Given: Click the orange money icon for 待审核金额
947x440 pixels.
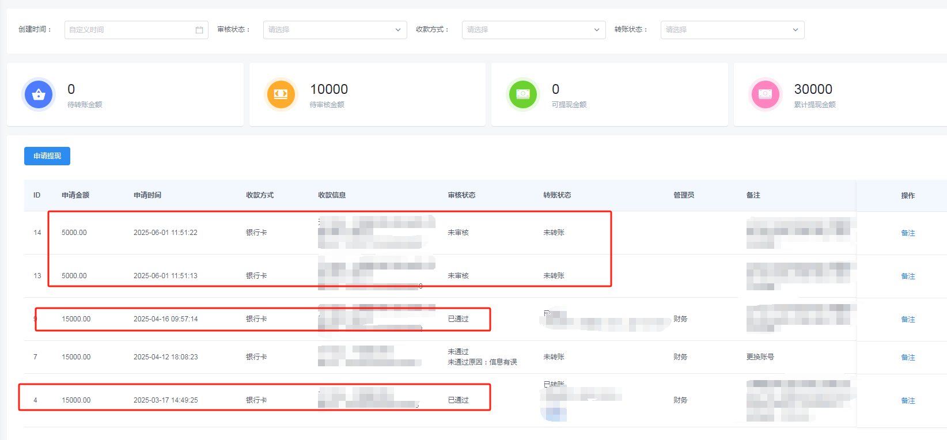Looking at the screenshot, I should [x=281, y=94].
